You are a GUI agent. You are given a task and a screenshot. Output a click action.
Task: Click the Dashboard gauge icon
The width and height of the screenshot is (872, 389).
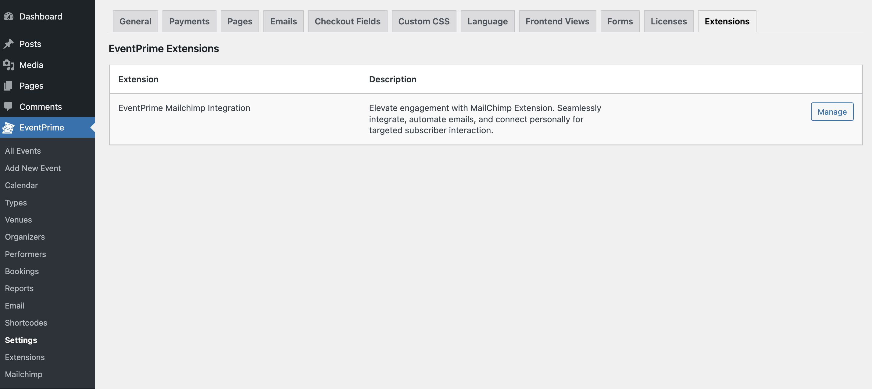pos(9,16)
